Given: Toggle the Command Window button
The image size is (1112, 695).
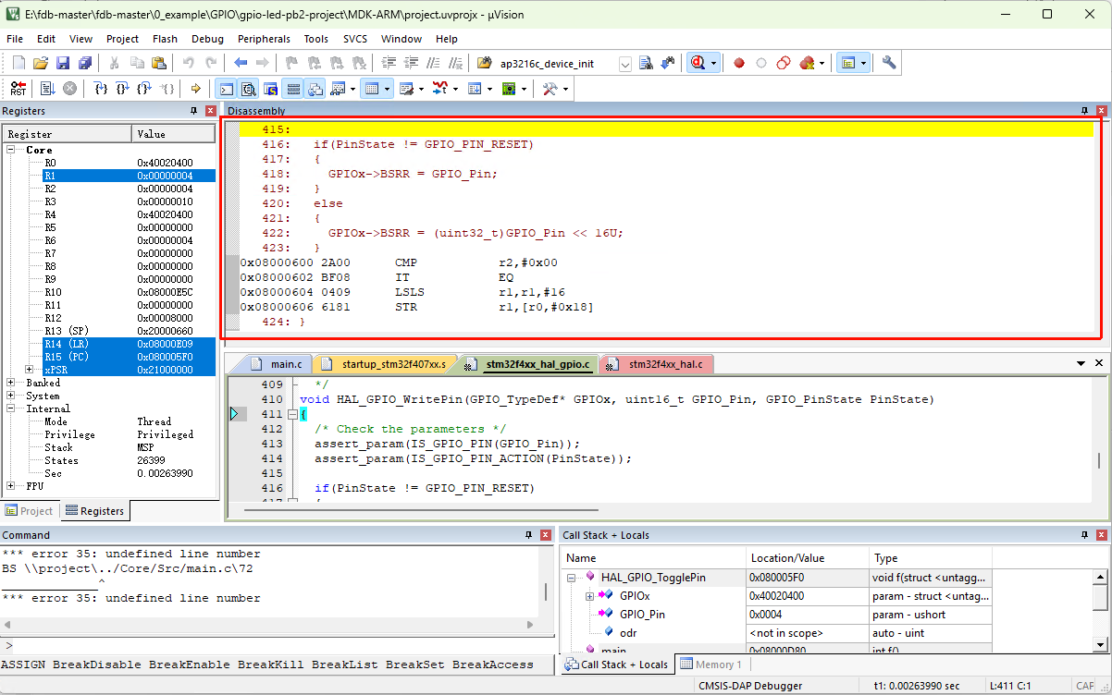Looking at the screenshot, I should (x=226, y=89).
